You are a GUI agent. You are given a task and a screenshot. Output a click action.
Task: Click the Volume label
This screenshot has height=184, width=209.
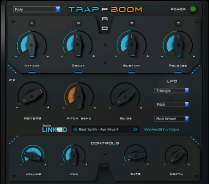click(x=33, y=174)
